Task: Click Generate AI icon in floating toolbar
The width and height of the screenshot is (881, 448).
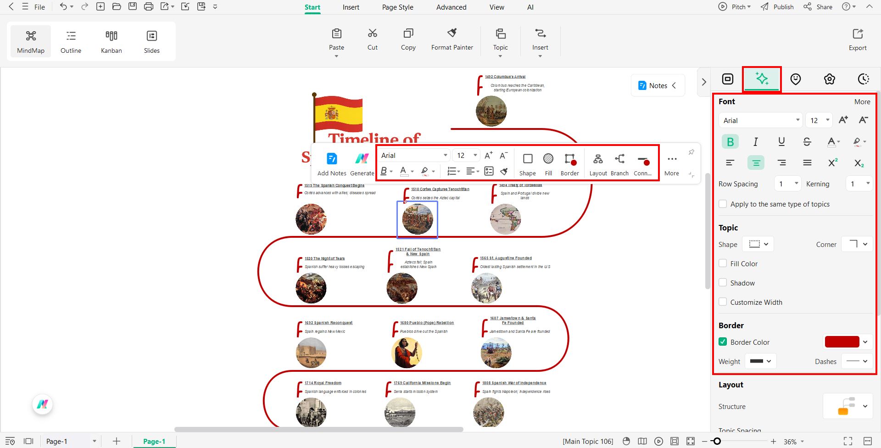Action: coord(362,164)
